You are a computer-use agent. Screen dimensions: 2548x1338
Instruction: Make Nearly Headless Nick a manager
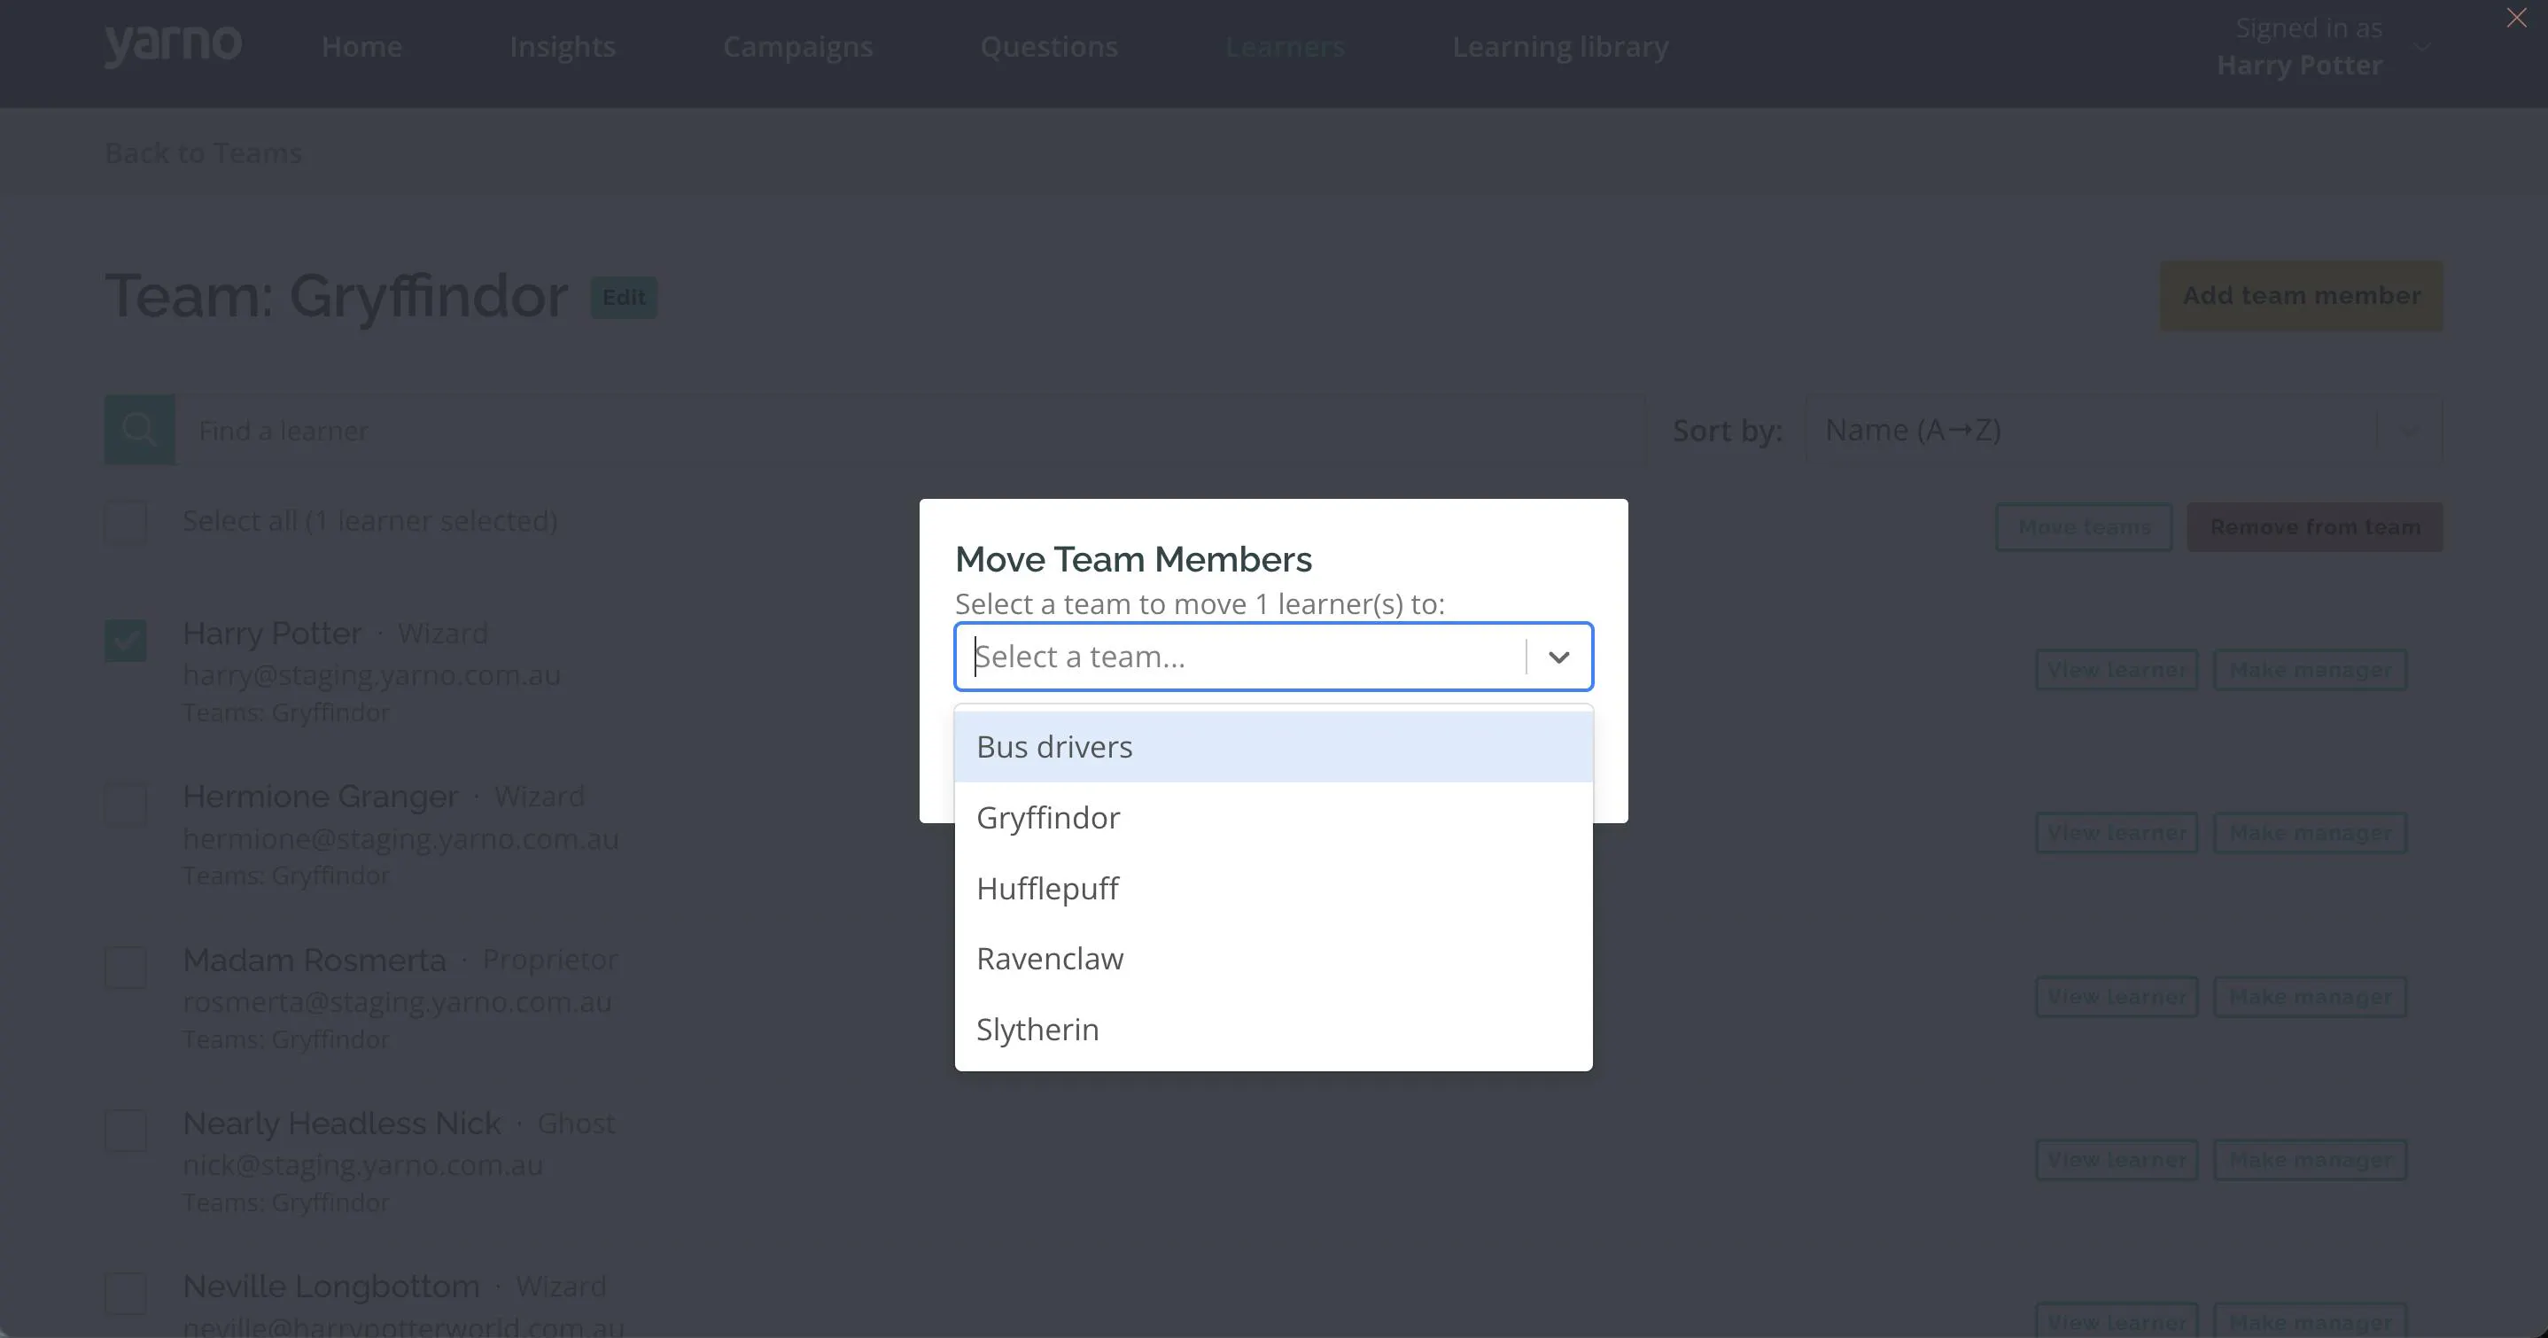[2310, 1160]
